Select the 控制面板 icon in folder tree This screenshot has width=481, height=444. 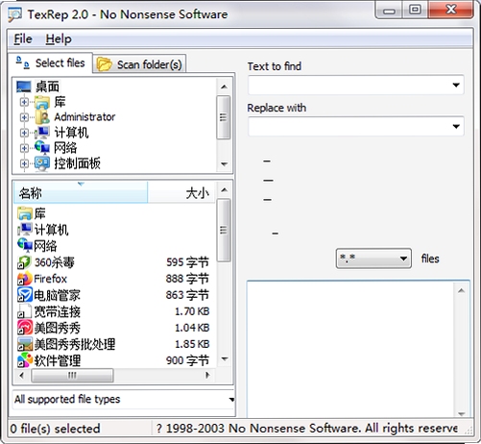point(42,163)
